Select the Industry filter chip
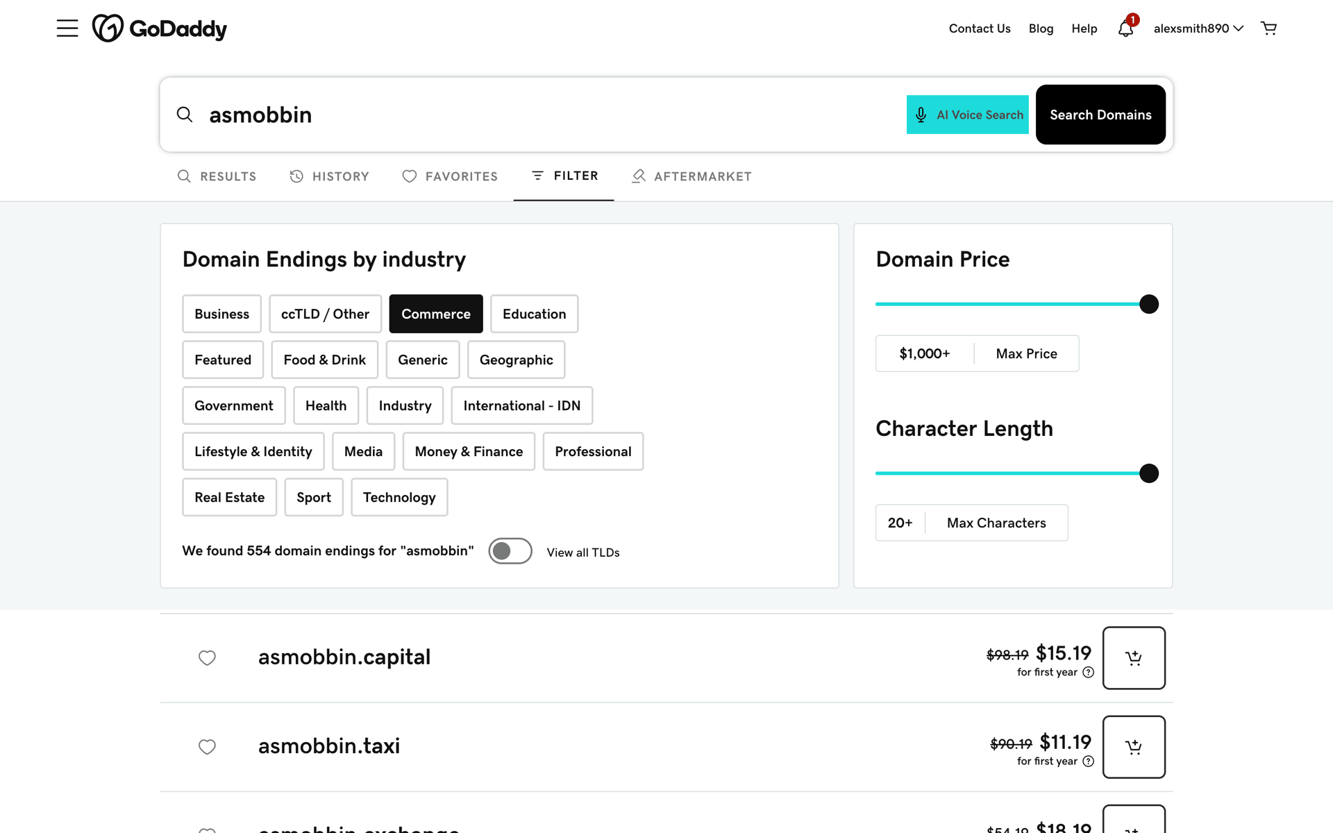The width and height of the screenshot is (1333, 833). pos(405,405)
